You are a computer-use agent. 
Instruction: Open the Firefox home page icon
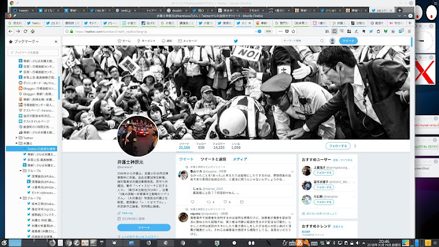click(32, 32)
